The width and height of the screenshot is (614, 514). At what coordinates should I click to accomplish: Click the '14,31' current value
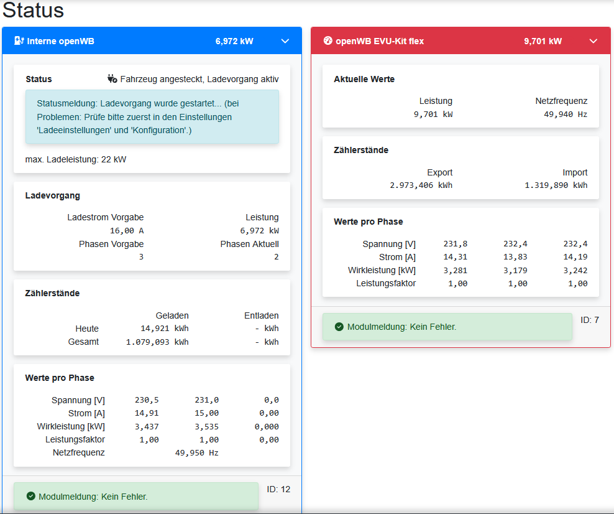pos(456,257)
